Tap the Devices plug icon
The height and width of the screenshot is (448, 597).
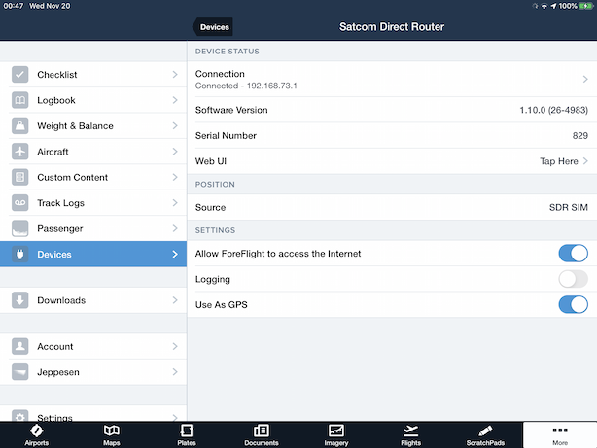point(19,254)
